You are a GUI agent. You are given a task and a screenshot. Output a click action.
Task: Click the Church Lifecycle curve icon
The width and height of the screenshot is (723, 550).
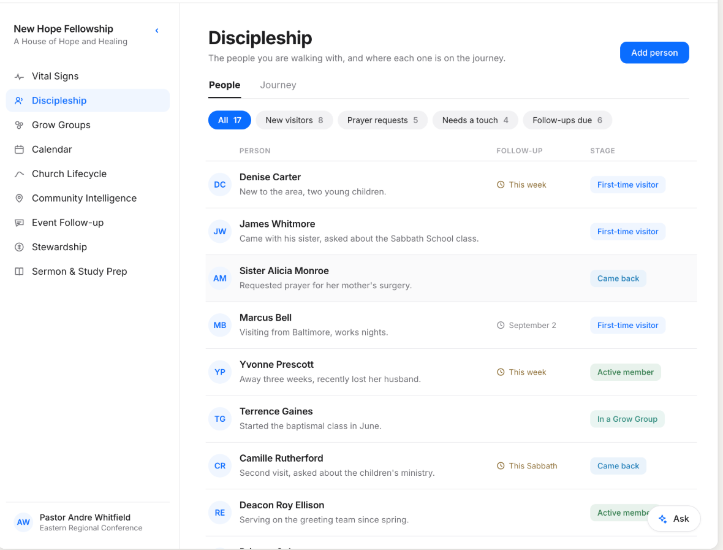point(19,174)
